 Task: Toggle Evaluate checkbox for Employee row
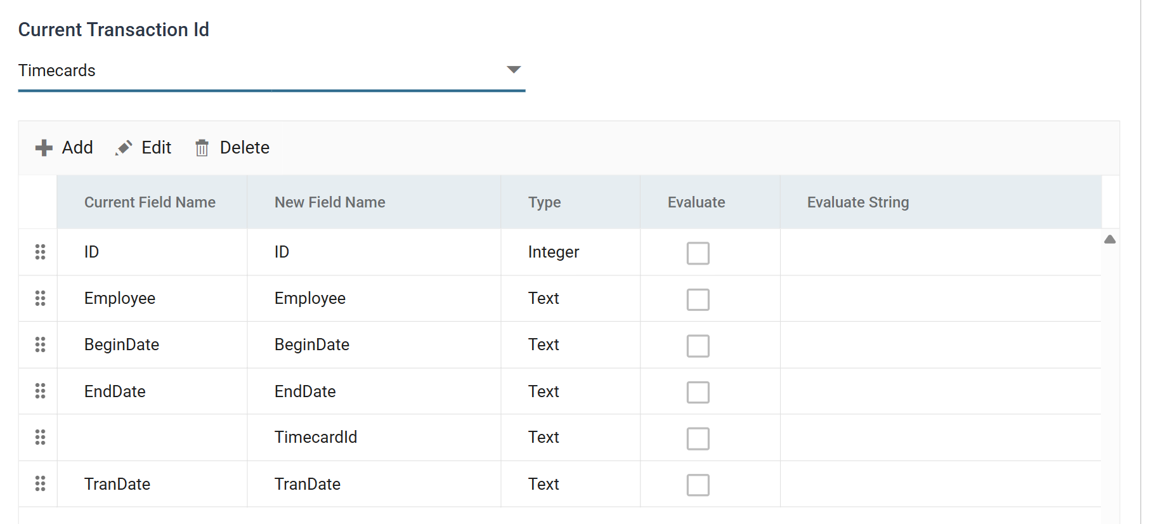[x=698, y=299]
